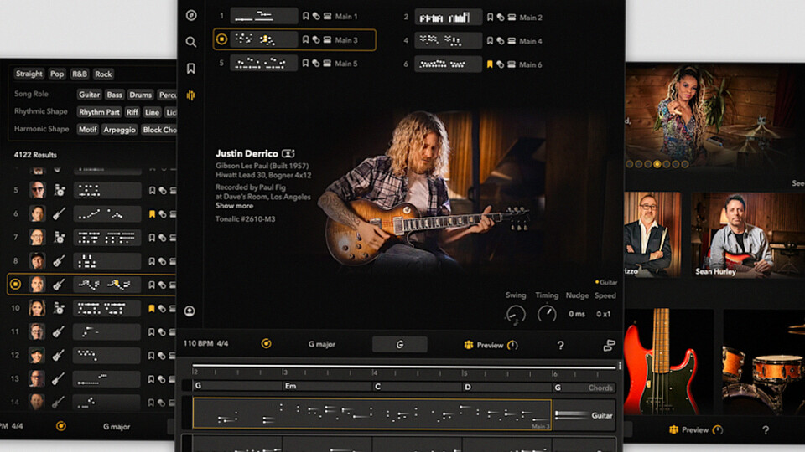Click tuner icon in left window footer
The height and width of the screenshot is (452, 805).
60,426
